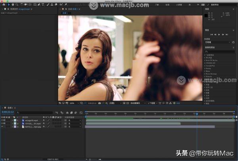The image size is (238, 161).
Task: Select the Hand tool
Action: coord(13,5)
